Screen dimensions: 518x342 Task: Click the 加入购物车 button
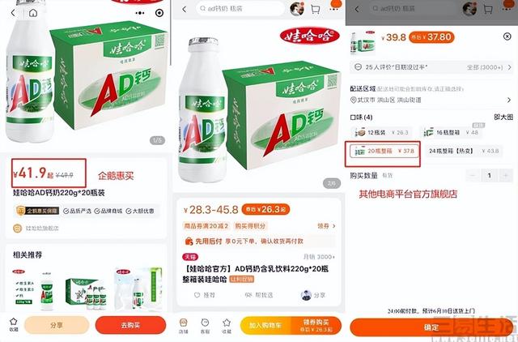pyautogui.click(x=265, y=326)
